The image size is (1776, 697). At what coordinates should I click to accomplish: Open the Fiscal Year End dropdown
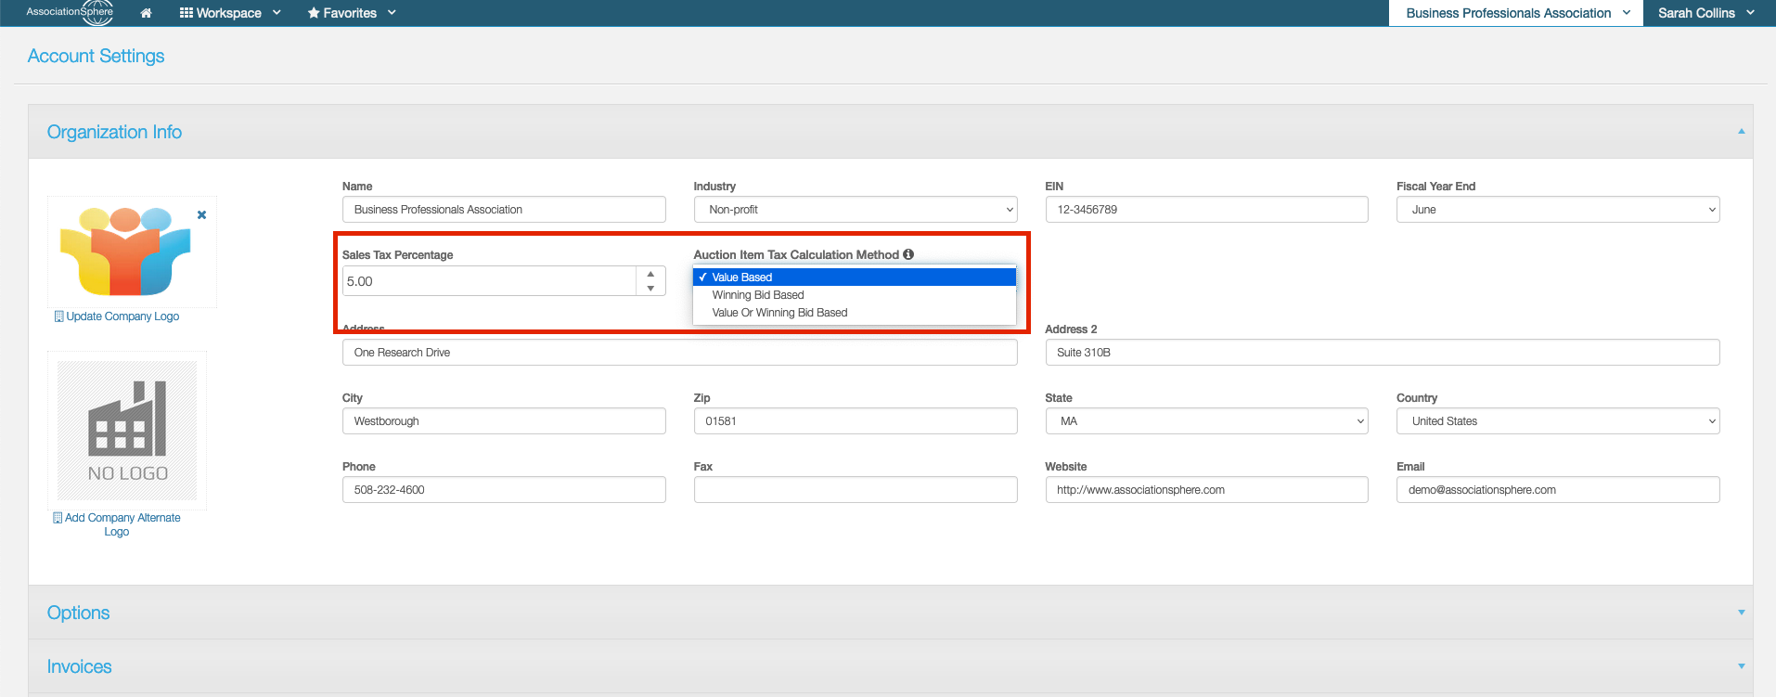(1557, 210)
